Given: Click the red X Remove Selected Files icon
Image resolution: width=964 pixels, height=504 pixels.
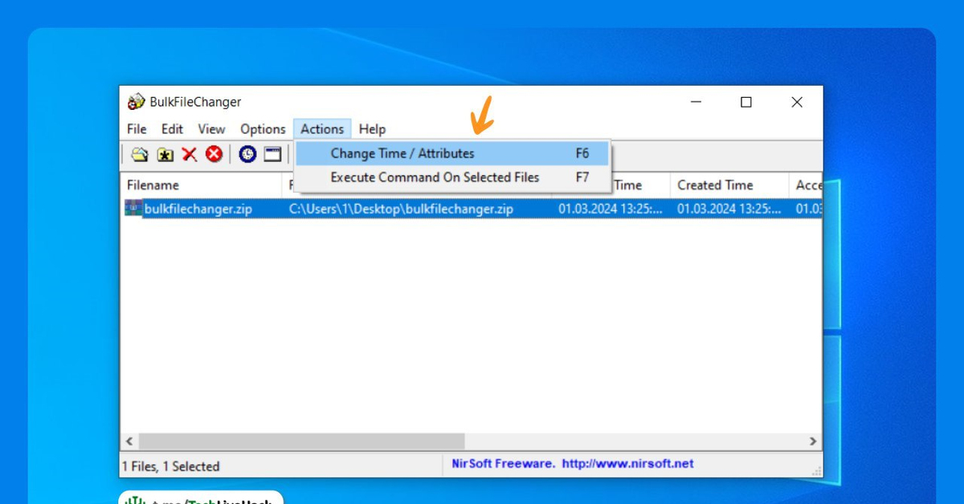Looking at the screenshot, I should click(x=190, y=154).
